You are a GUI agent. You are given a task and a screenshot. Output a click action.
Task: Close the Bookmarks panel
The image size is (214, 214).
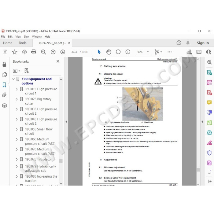(58, 61)
